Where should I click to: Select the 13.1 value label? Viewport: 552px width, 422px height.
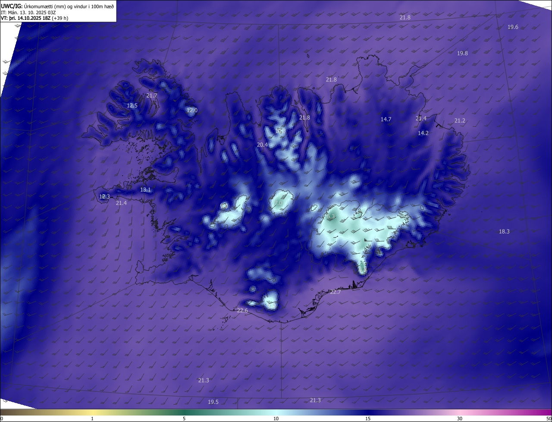click(x=146, y=190)
